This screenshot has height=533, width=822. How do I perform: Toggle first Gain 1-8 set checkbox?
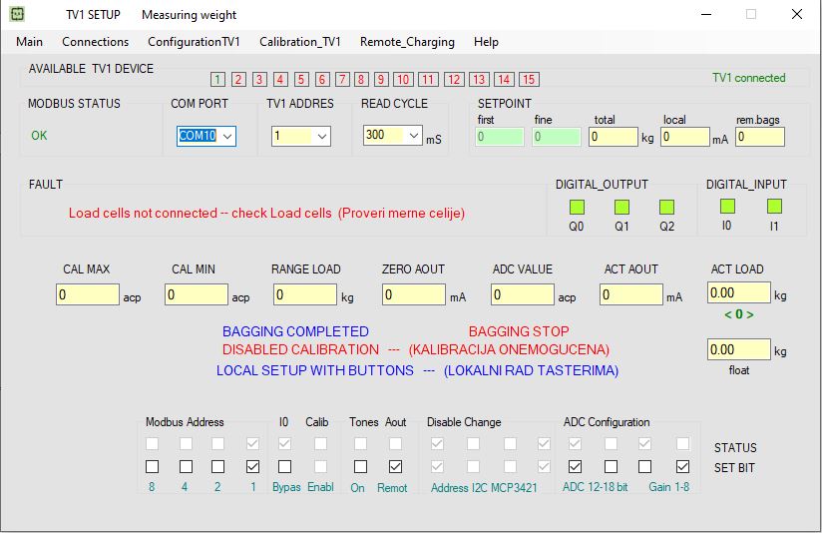pyautogui.click(x=645, y=466)
